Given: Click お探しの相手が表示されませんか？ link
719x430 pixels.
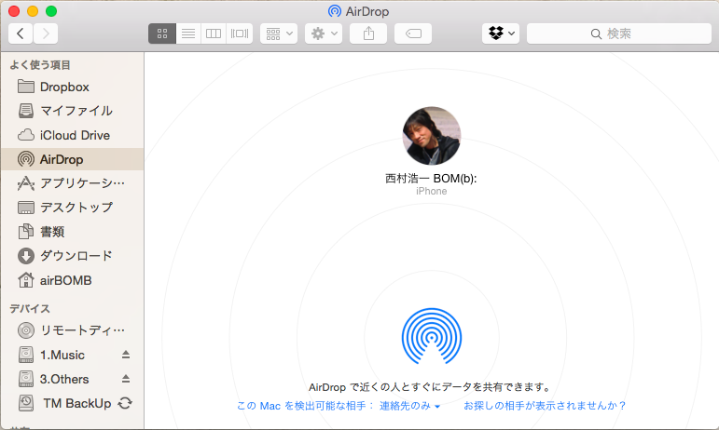Looking at the screenshot, I should (x=545, y=406).
